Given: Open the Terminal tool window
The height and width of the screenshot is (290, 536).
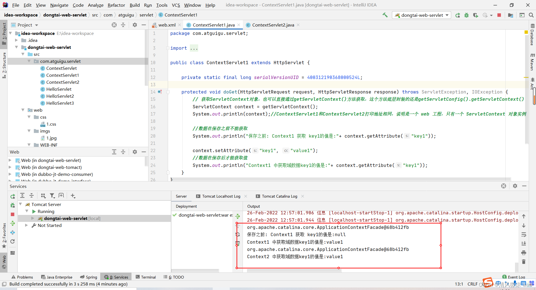Looking at the screenshot, I should (146, 277).
